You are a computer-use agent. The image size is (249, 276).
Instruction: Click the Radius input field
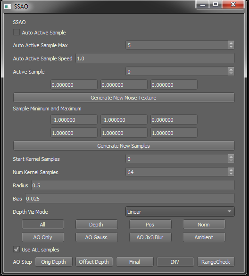tap(133, 185)
